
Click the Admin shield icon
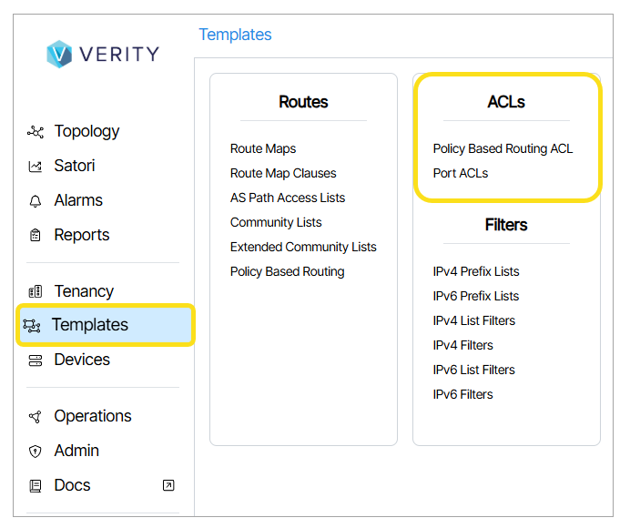tap(36, 452)
